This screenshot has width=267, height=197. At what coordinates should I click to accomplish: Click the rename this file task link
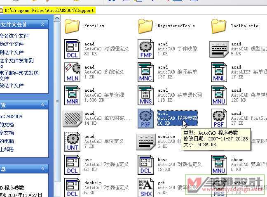click(14, 36)
